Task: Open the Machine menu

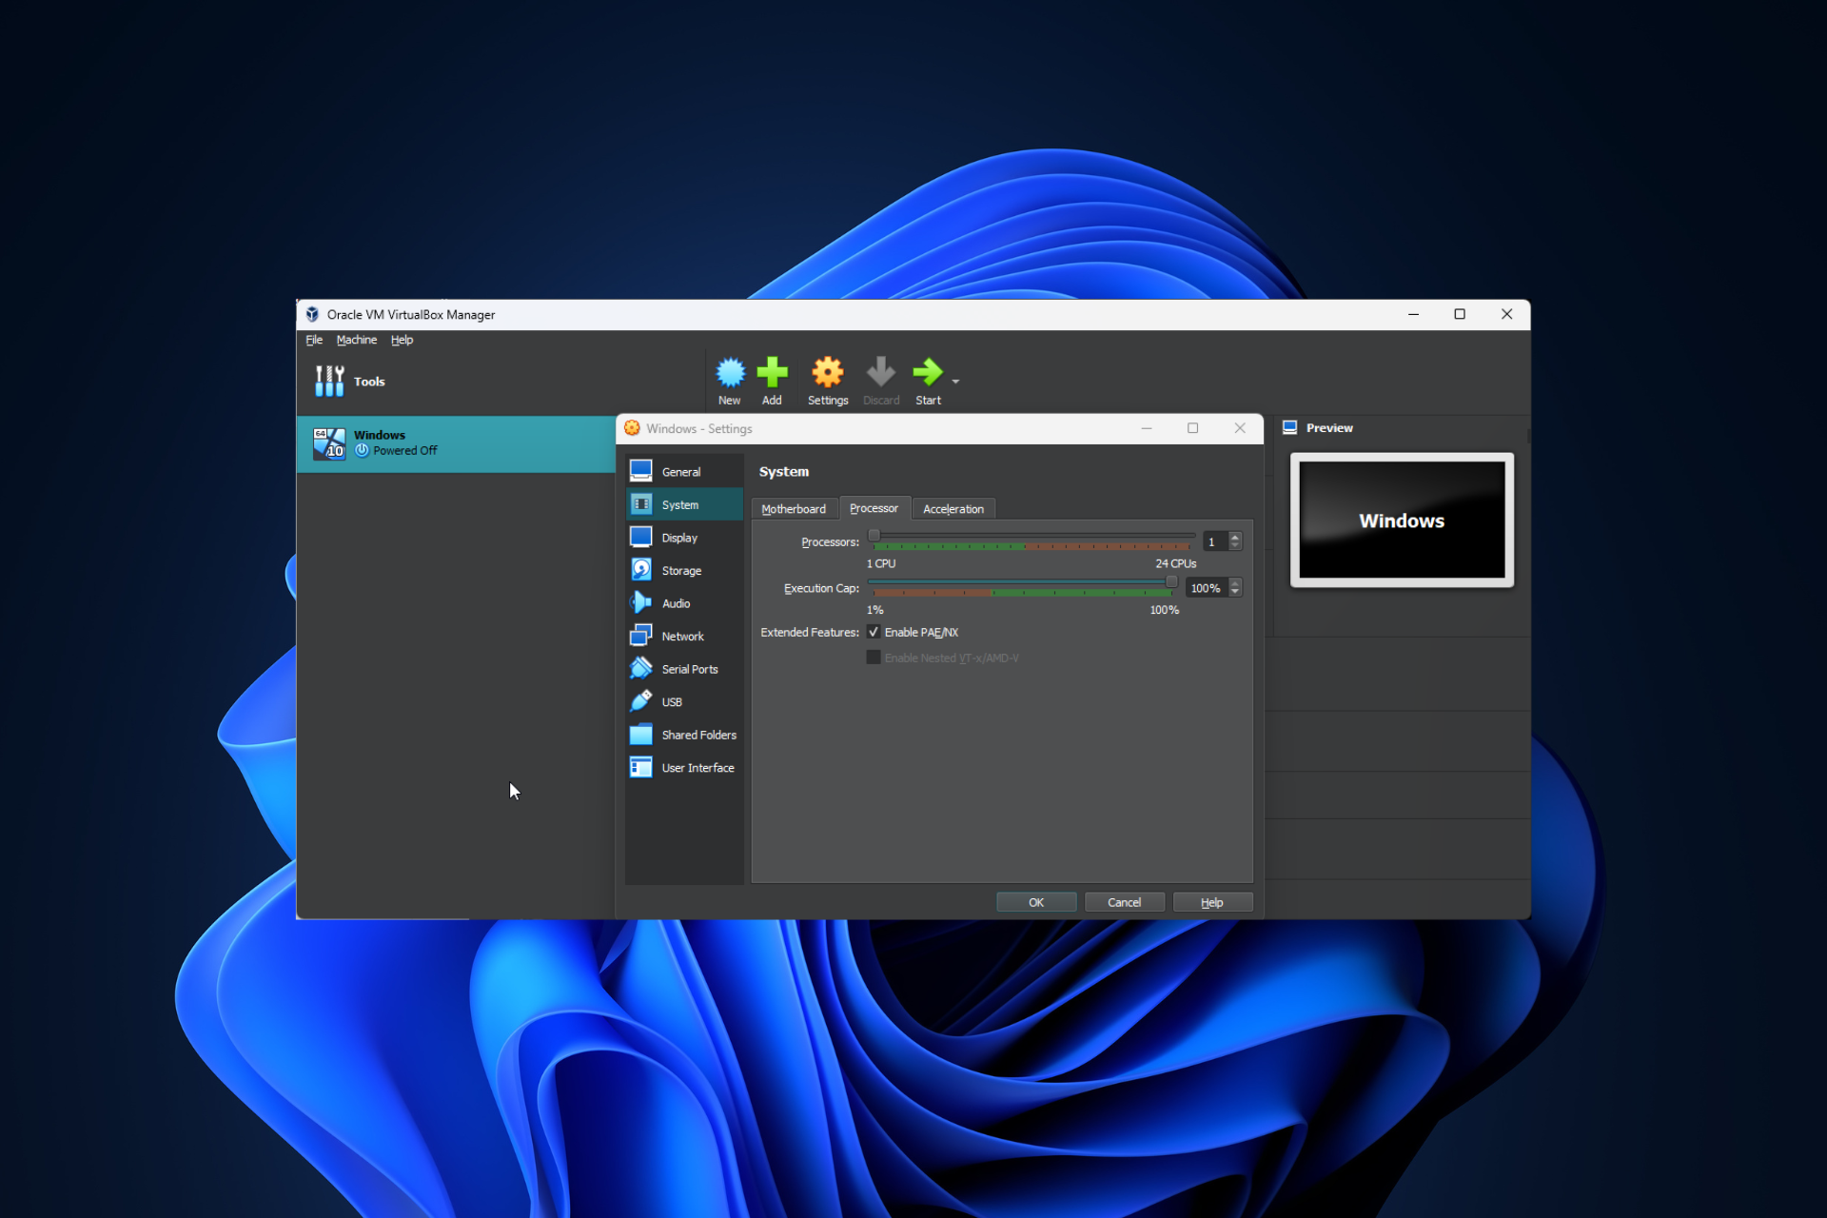Action: 357,340
